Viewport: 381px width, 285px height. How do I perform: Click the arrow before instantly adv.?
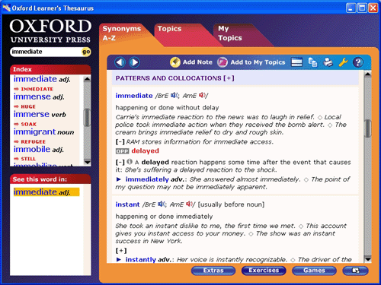(x=118, y=260)
